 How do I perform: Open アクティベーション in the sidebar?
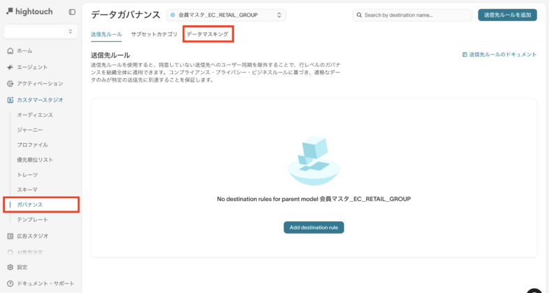[40, 84]
